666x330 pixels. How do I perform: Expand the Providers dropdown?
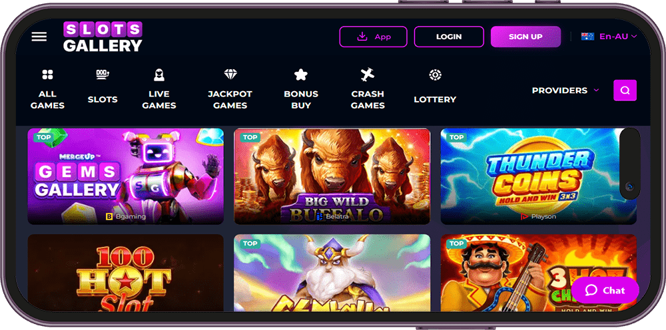click(565, 90)
